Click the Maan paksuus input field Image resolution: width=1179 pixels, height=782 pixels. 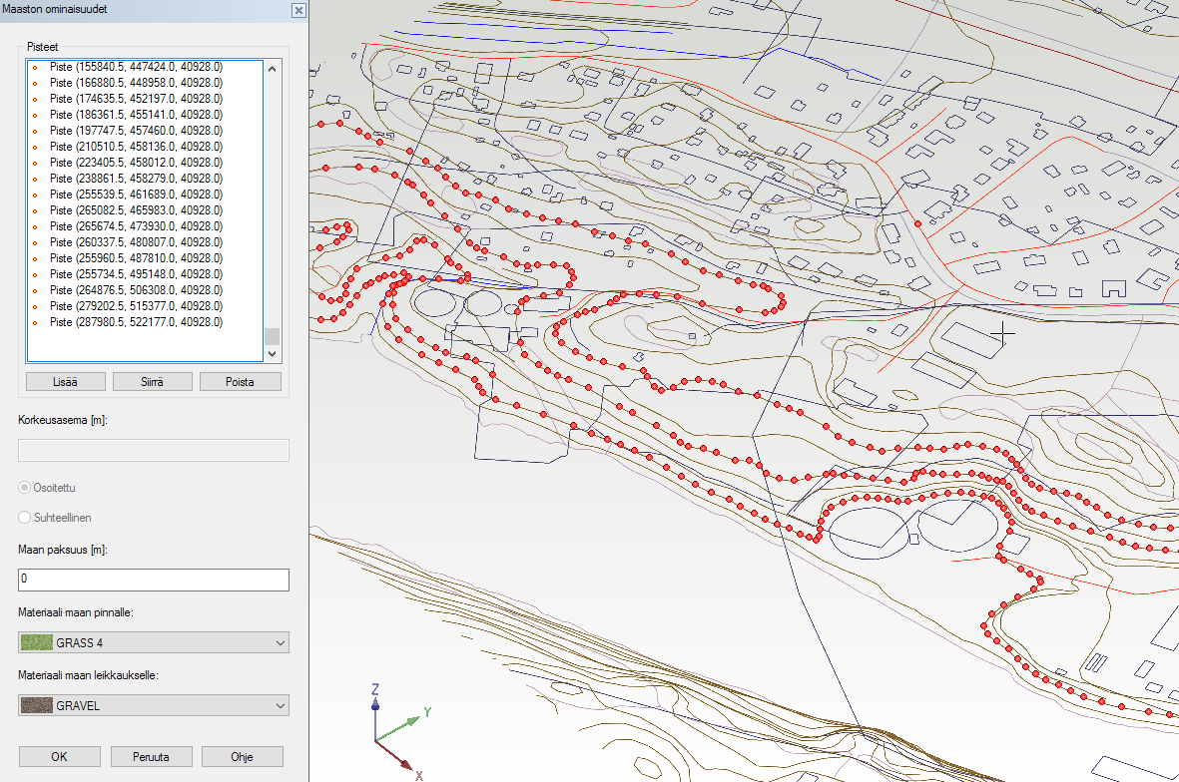[x=154, y=580]
